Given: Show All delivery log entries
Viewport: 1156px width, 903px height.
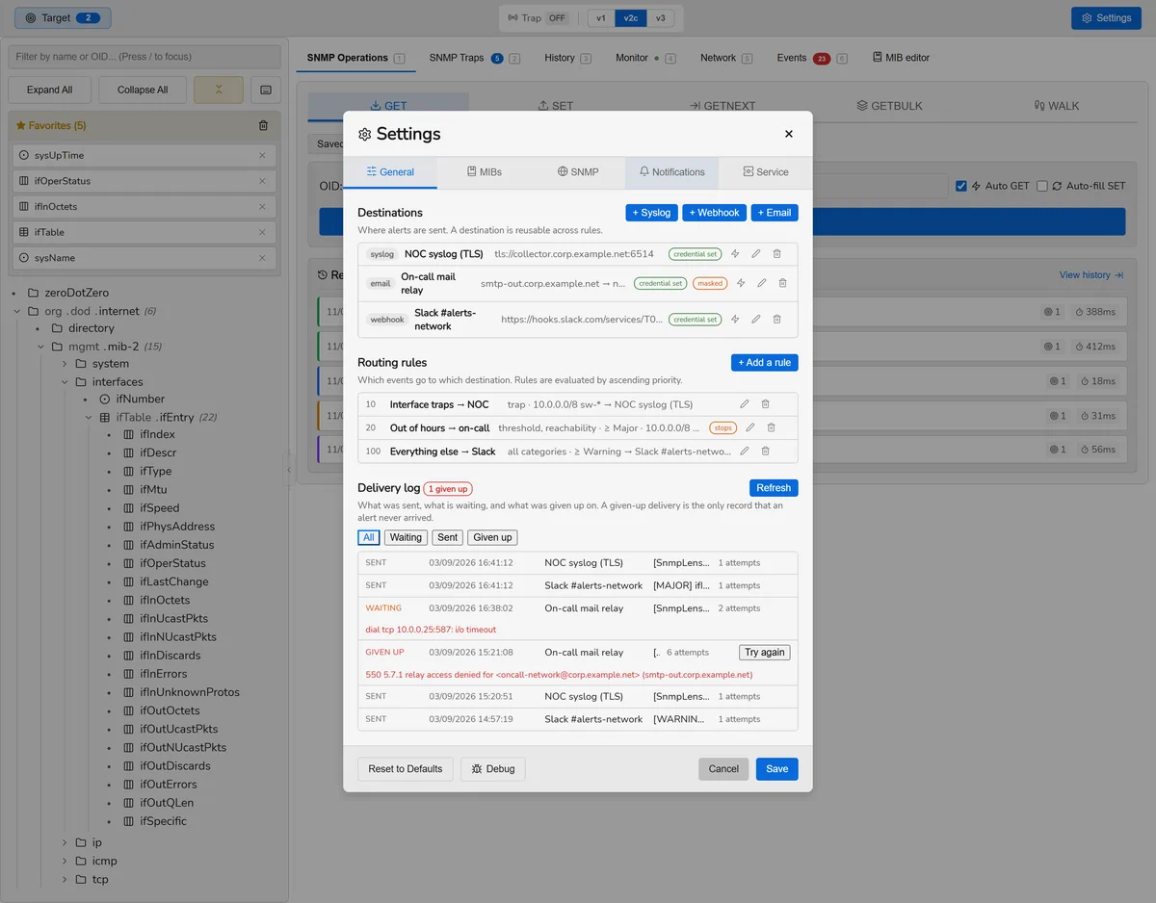Looking at the screenshot, I should pyautogui.click(x=369, y=537).
